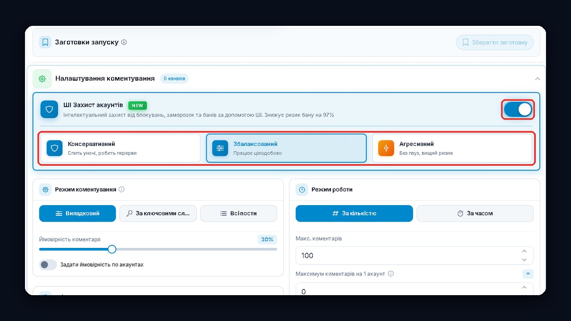Viewport: 571px width, 321px height.
Task: Click the infinity button above per-account field
Action: click(528, 274)
